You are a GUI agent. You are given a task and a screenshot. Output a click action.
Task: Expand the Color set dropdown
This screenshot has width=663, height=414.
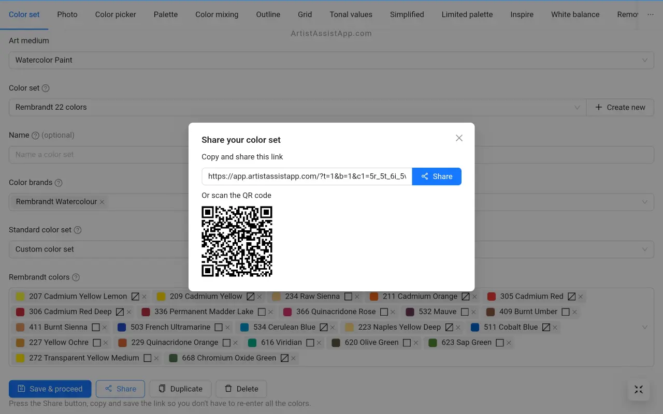[x=297, y=107]
